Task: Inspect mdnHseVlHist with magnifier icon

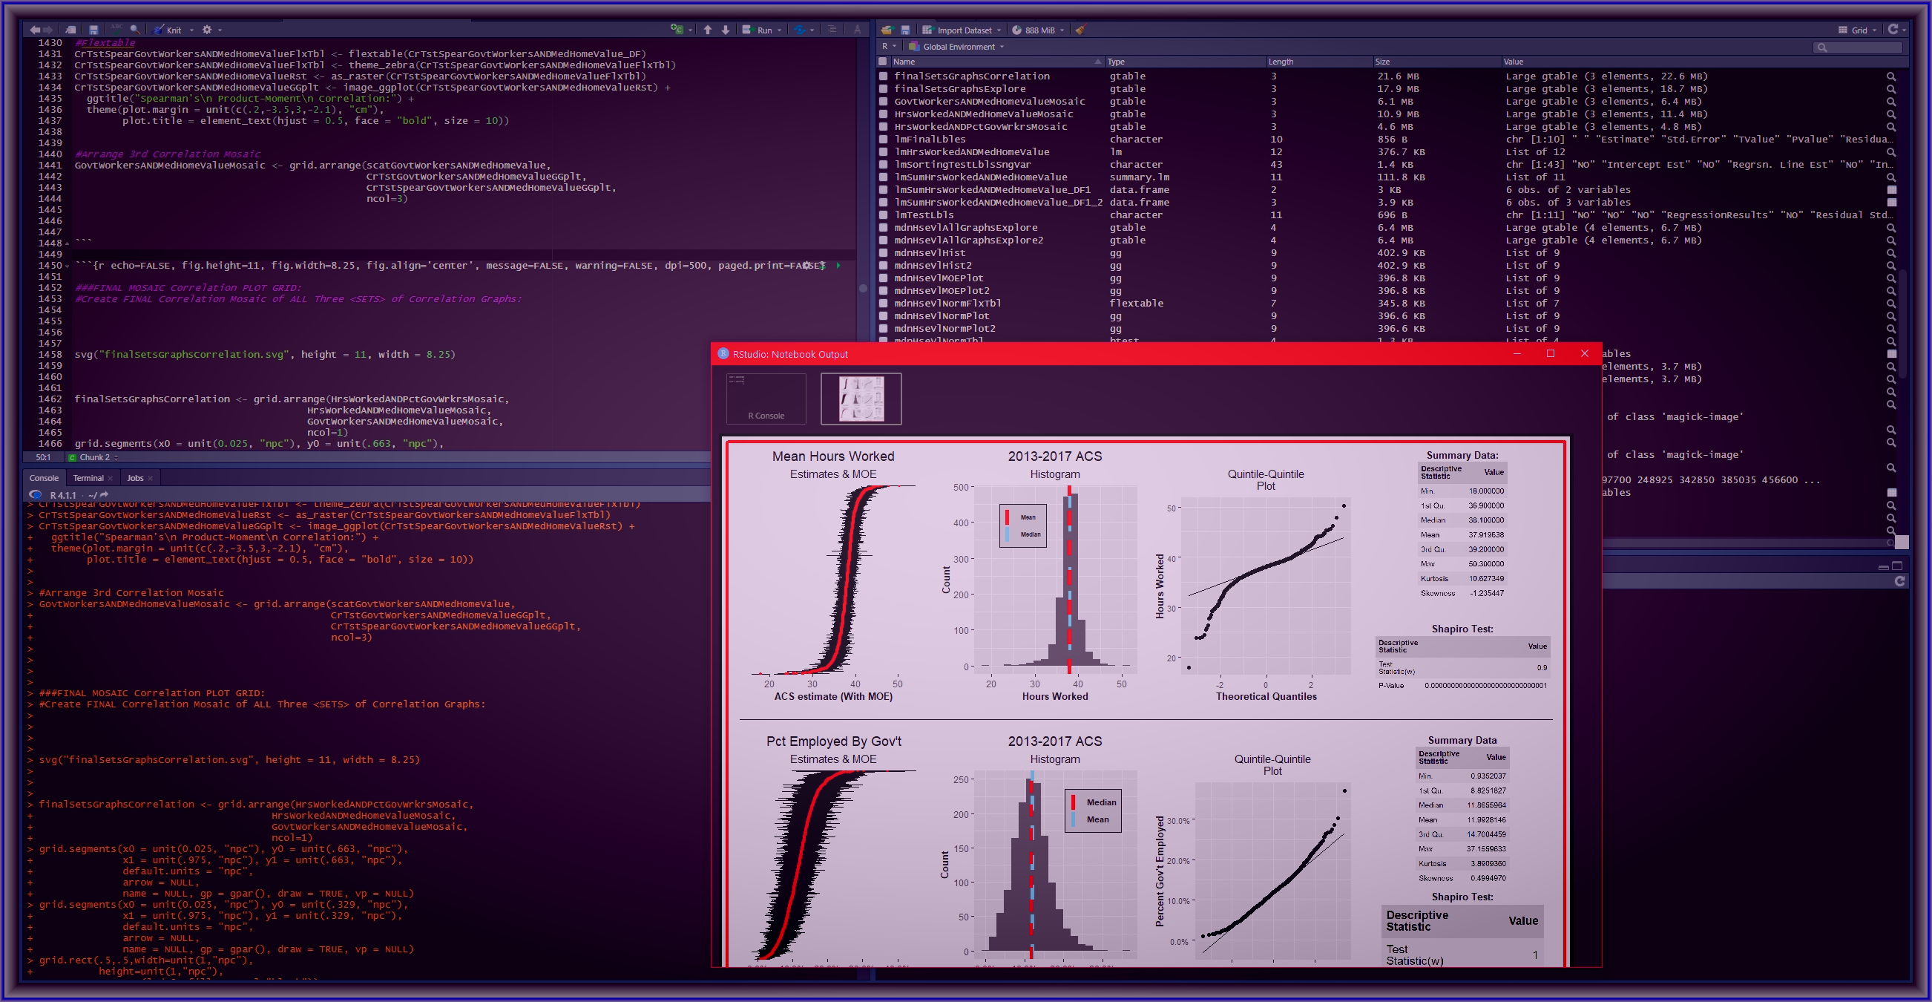Action: point(1891,253)
